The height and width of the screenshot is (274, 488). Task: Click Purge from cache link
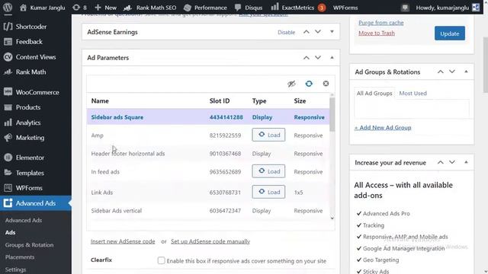[381, 23]
